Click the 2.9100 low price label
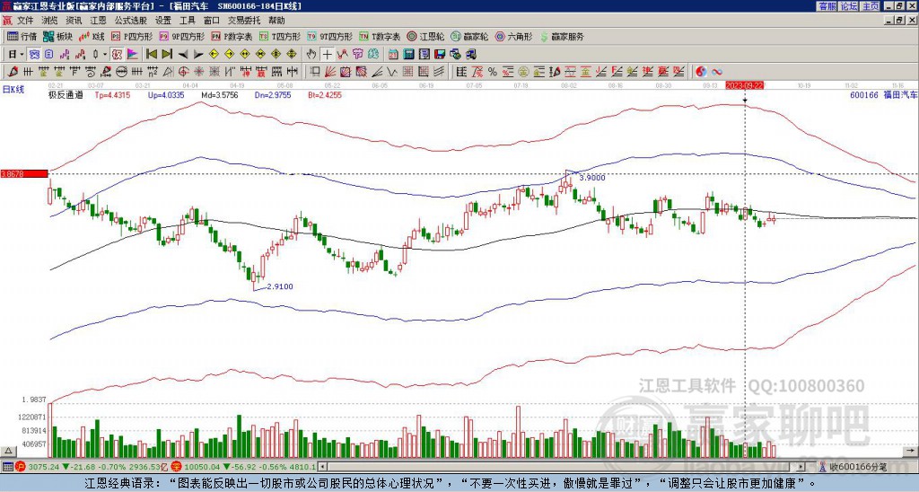 pos(280,286)
